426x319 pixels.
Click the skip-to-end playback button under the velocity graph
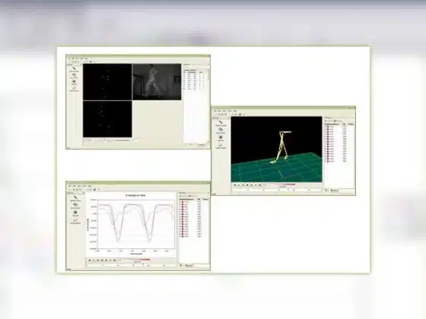115,260
